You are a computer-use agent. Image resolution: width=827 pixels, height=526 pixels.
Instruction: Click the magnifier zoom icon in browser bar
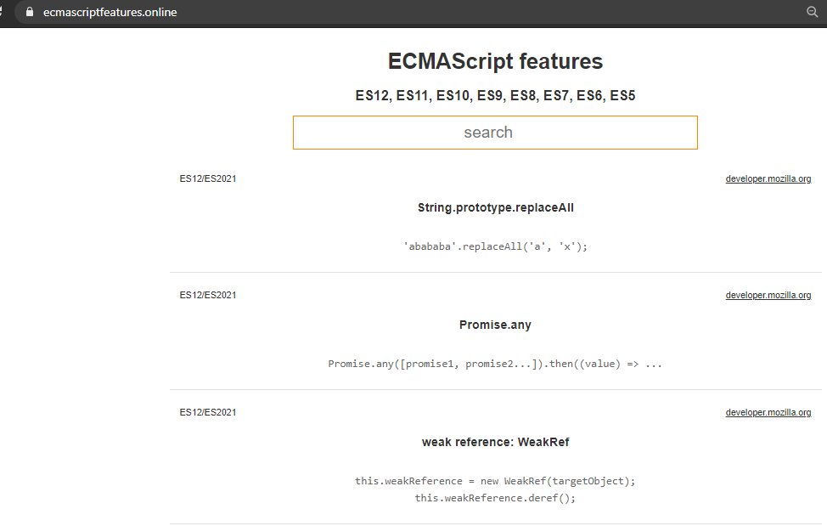point(813,12)
